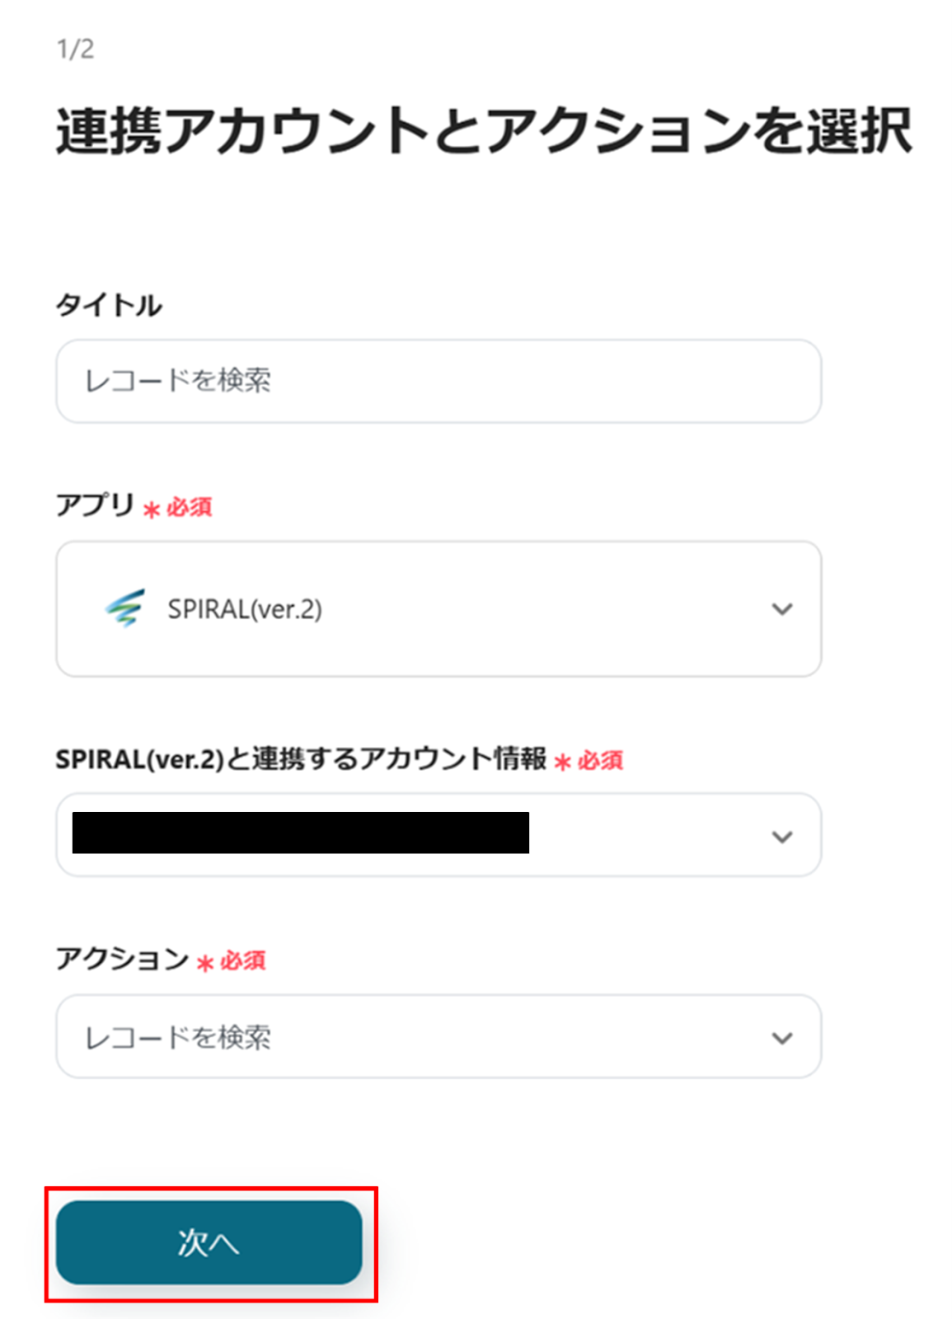Image resolution: width=952 pixels, height=1319 pixels.
Task: Click the SPIRAL(ver.2) text in app selector
Action: [245, 609]
